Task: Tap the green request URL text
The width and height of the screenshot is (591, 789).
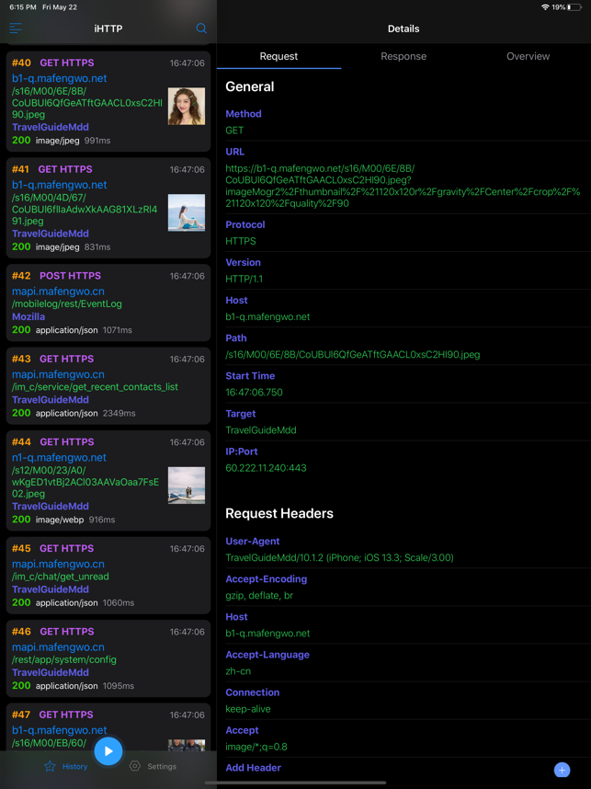Action: tap(403, 186)
